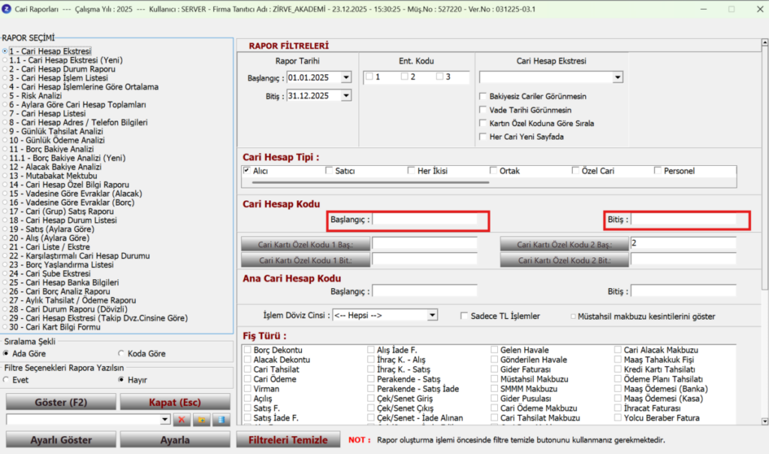The height and width of the screenshot is (454, 769).
Task: Check Özel Cari account type
Action: [575, 170]
